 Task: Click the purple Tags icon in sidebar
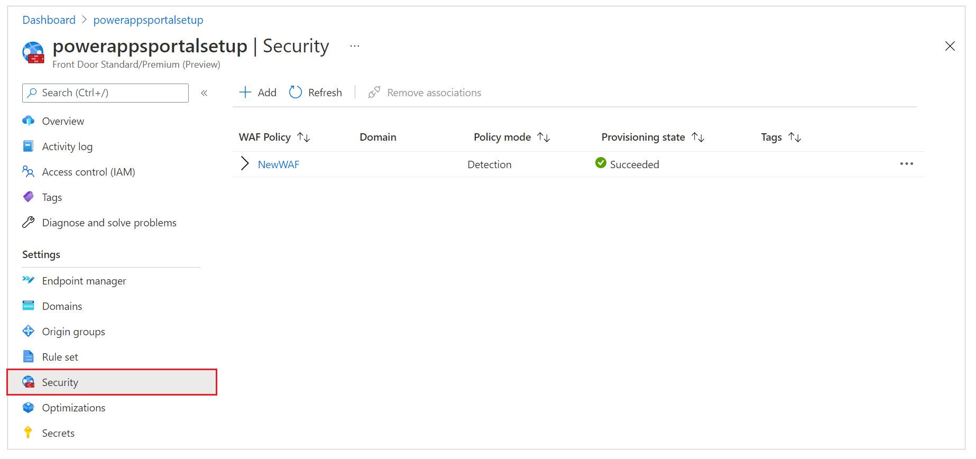tap(29, 197)
